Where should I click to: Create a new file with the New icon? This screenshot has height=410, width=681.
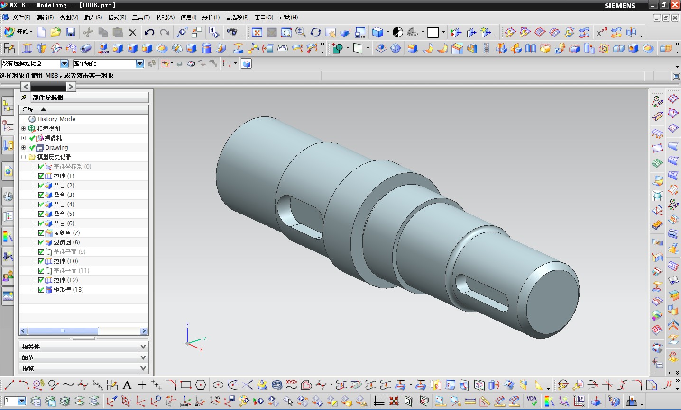[42, 32]
